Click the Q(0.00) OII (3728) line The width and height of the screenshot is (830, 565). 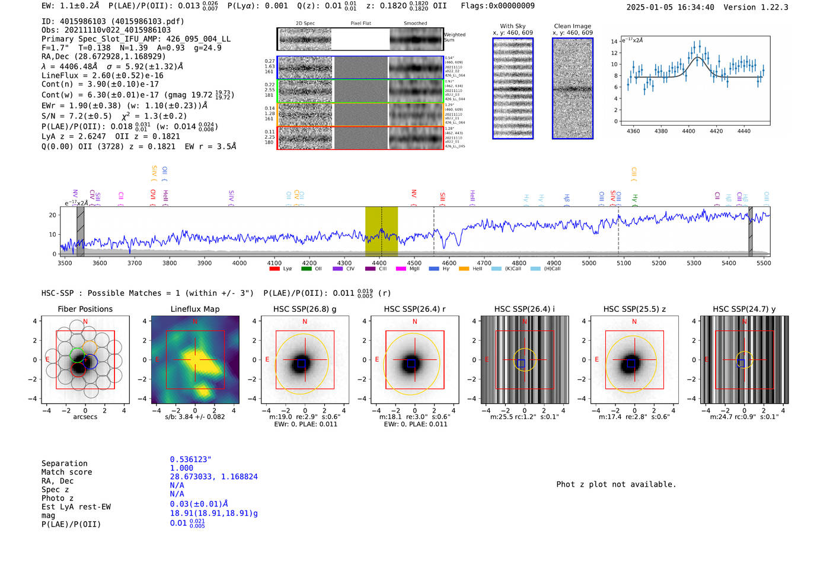[x=139, y=146]
